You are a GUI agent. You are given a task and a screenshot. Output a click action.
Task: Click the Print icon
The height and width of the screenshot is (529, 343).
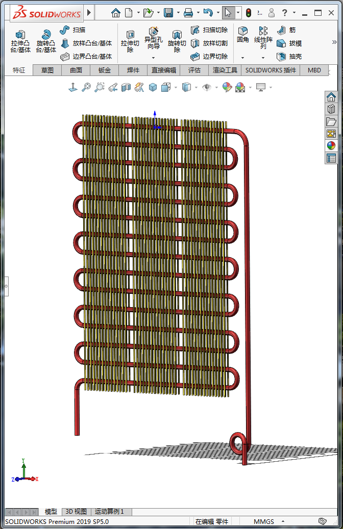tap(188, 13)
